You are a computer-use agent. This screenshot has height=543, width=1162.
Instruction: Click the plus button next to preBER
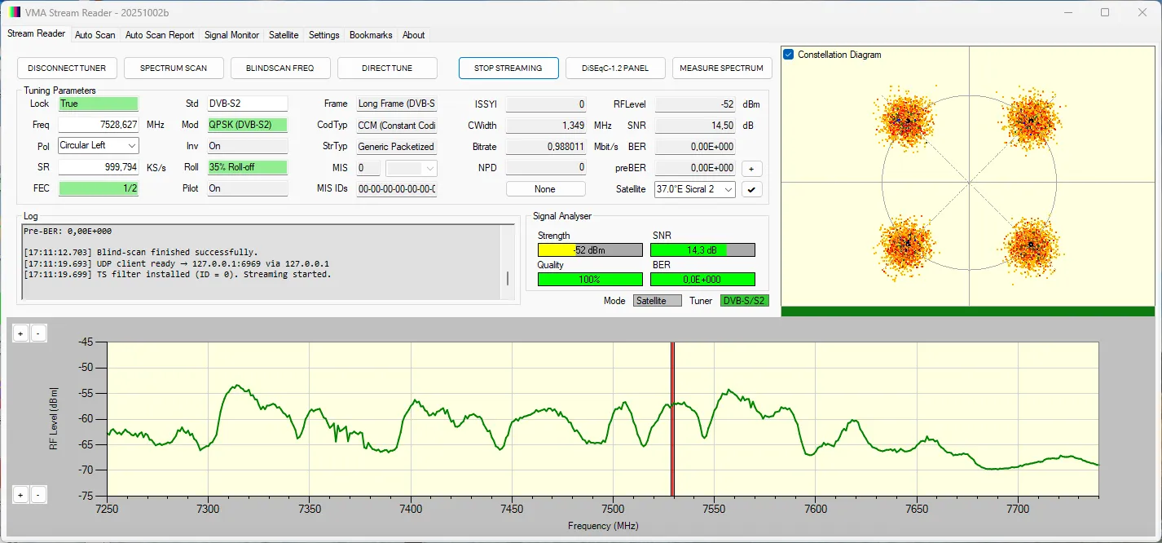pyautogui.click(x=751, y=168)
